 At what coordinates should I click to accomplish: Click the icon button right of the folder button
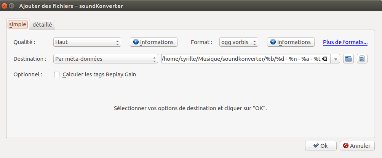(x=362, y=59)
